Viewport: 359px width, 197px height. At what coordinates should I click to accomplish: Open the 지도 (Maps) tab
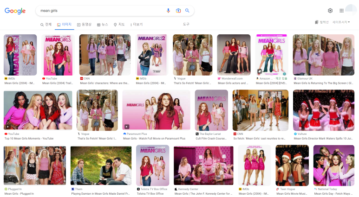[x=119, y=25]
